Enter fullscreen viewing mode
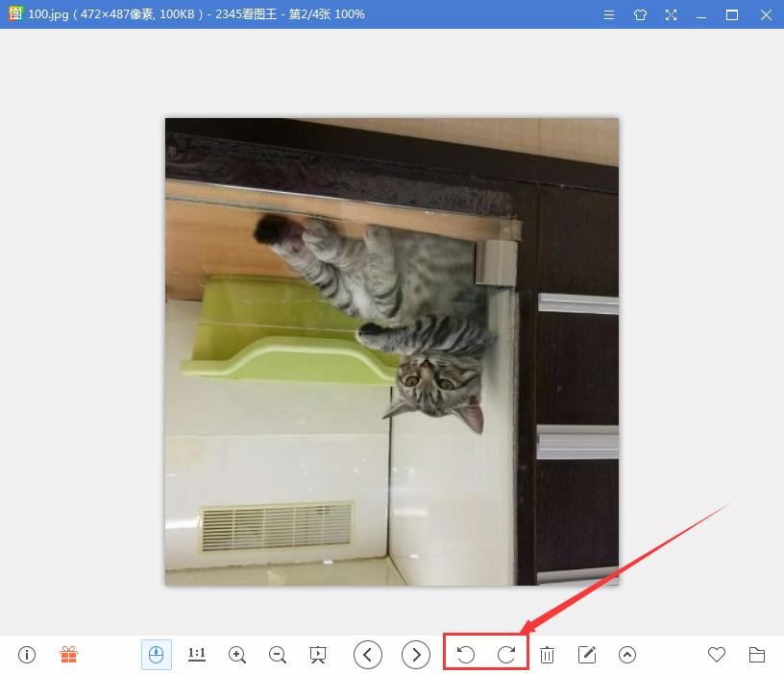Screen dimensions: 784x674 point(671,15)
